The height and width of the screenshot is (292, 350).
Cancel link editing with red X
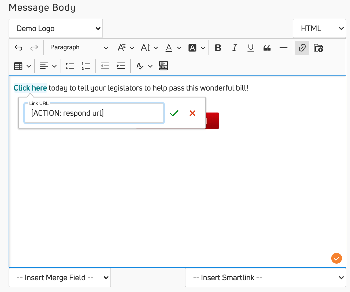click(192, 113)
